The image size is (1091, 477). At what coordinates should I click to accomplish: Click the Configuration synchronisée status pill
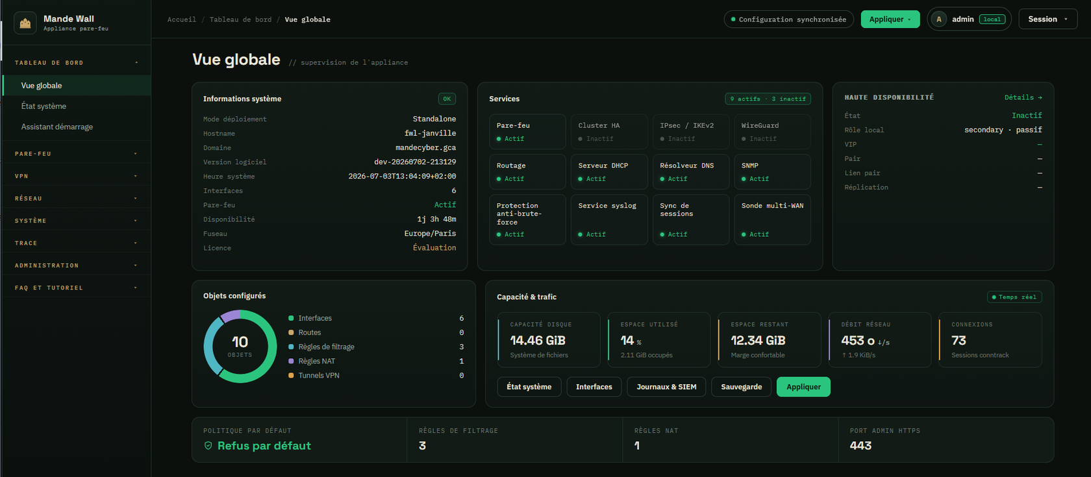(x=789, y=19)
